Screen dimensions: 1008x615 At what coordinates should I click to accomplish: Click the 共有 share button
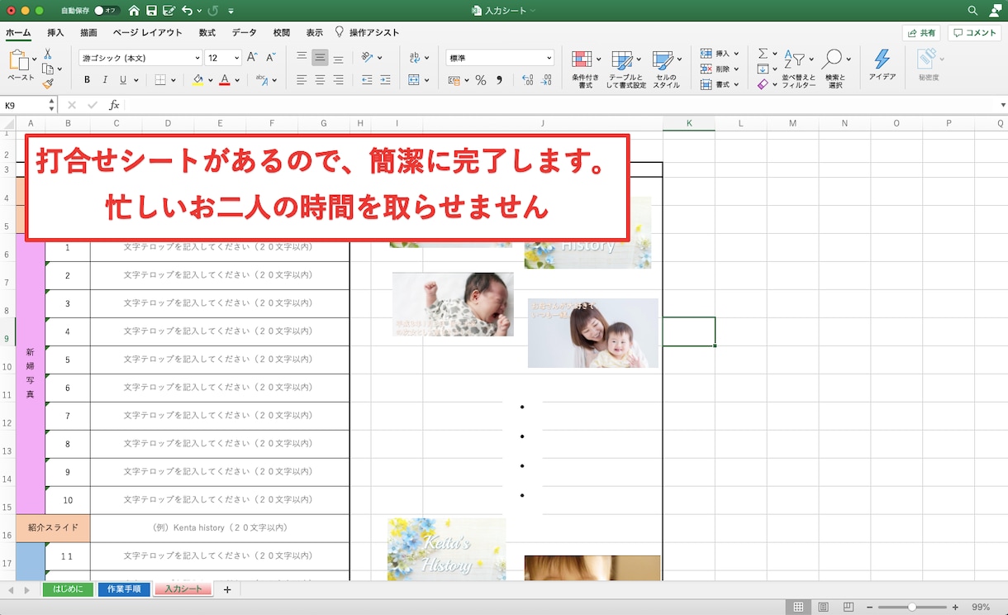click(921, 33)
